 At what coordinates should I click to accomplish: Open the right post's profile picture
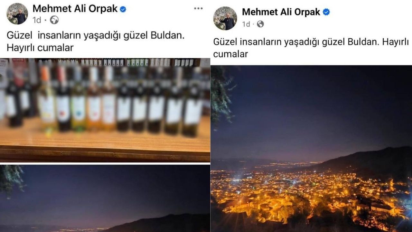pos(225,18)
